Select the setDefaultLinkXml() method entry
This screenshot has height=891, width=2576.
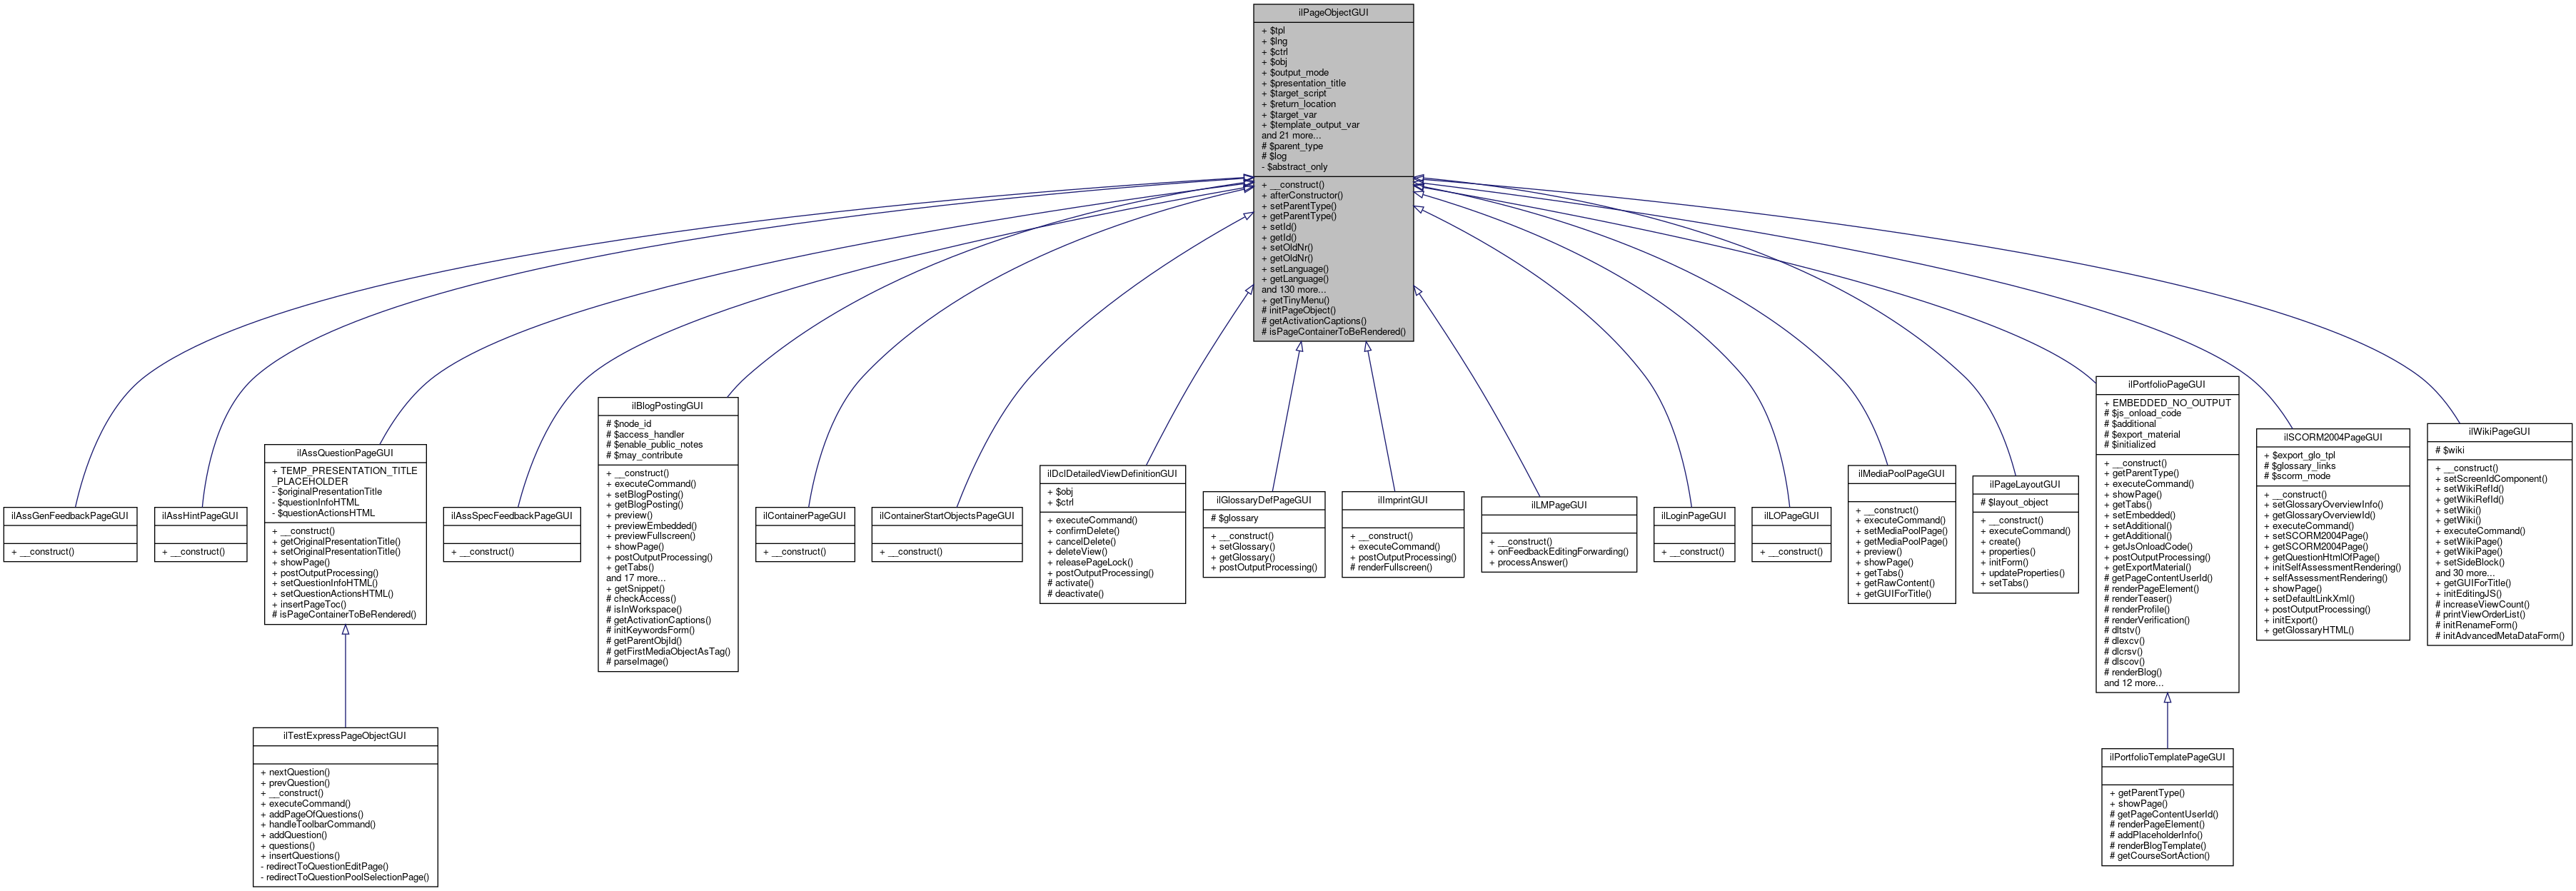2310,599
